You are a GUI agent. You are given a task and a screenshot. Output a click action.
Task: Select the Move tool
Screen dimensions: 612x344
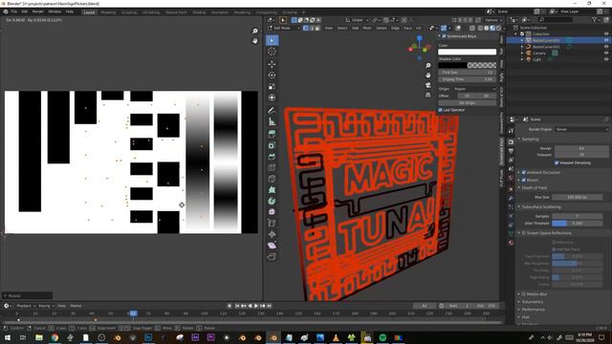click(272, 64)
